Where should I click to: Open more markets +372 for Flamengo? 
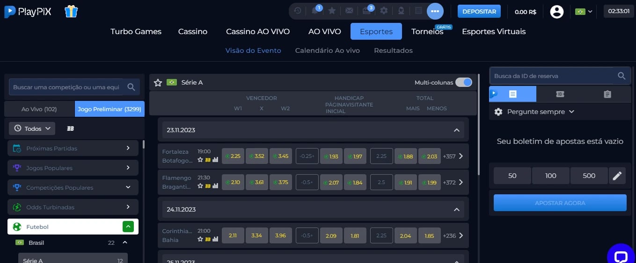pos(453,182)
